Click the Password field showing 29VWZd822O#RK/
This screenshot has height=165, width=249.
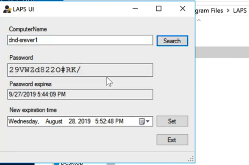tap(80, 70)
